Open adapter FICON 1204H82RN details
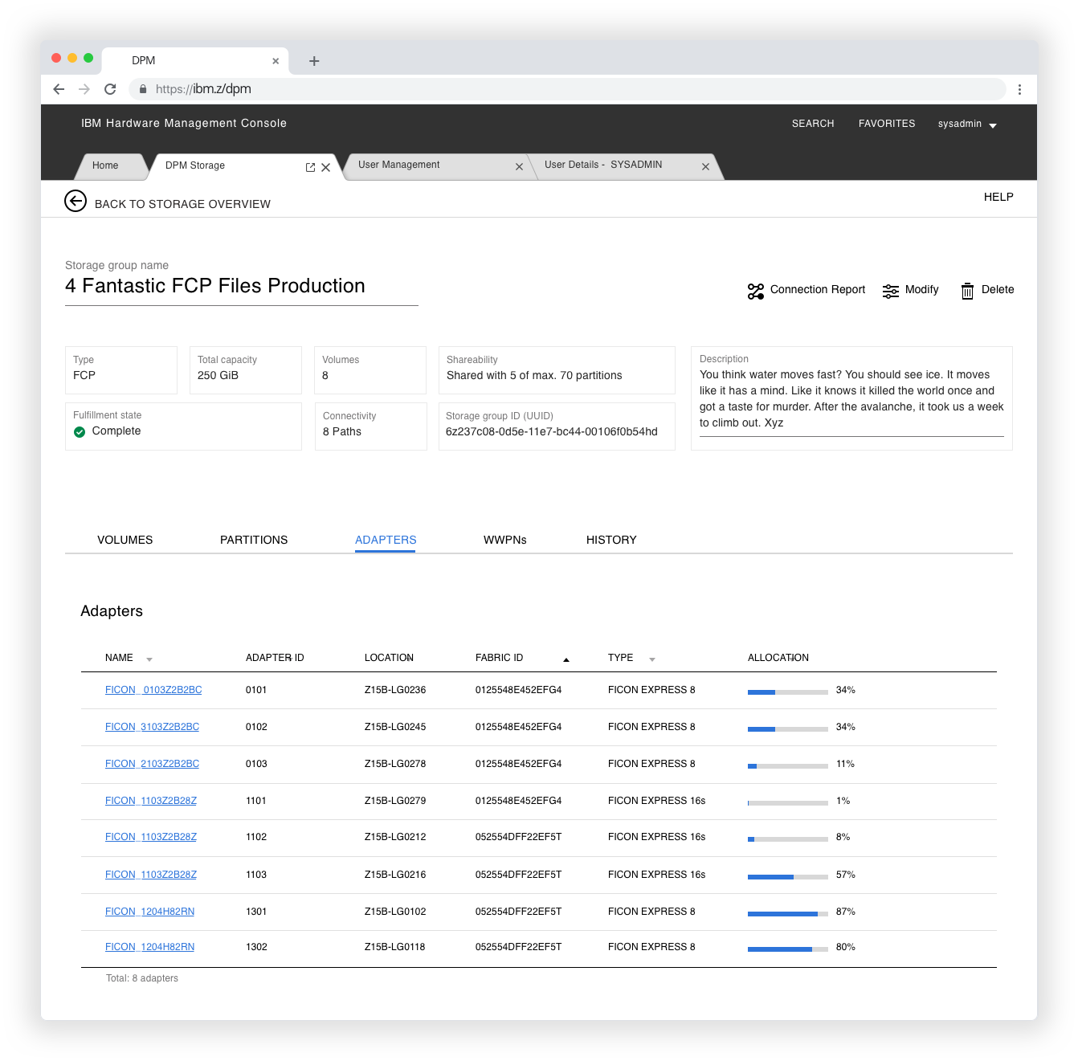The image size is (1078, 1061). tap(149, 912)
